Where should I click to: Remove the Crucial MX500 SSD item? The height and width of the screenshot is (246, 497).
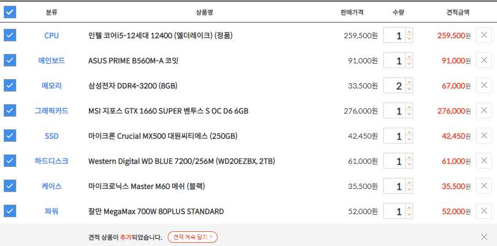point(484,136)
